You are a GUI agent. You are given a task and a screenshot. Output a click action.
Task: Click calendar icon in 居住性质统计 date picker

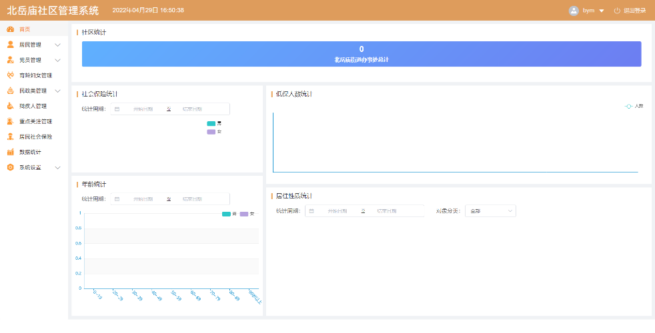311,210
